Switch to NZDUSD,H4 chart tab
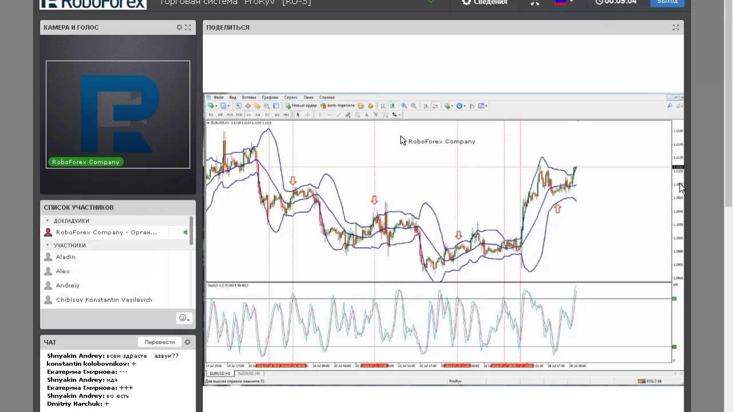Image resolution: width=733 pixels, height=412 pixels. click(x=249, y=373)
